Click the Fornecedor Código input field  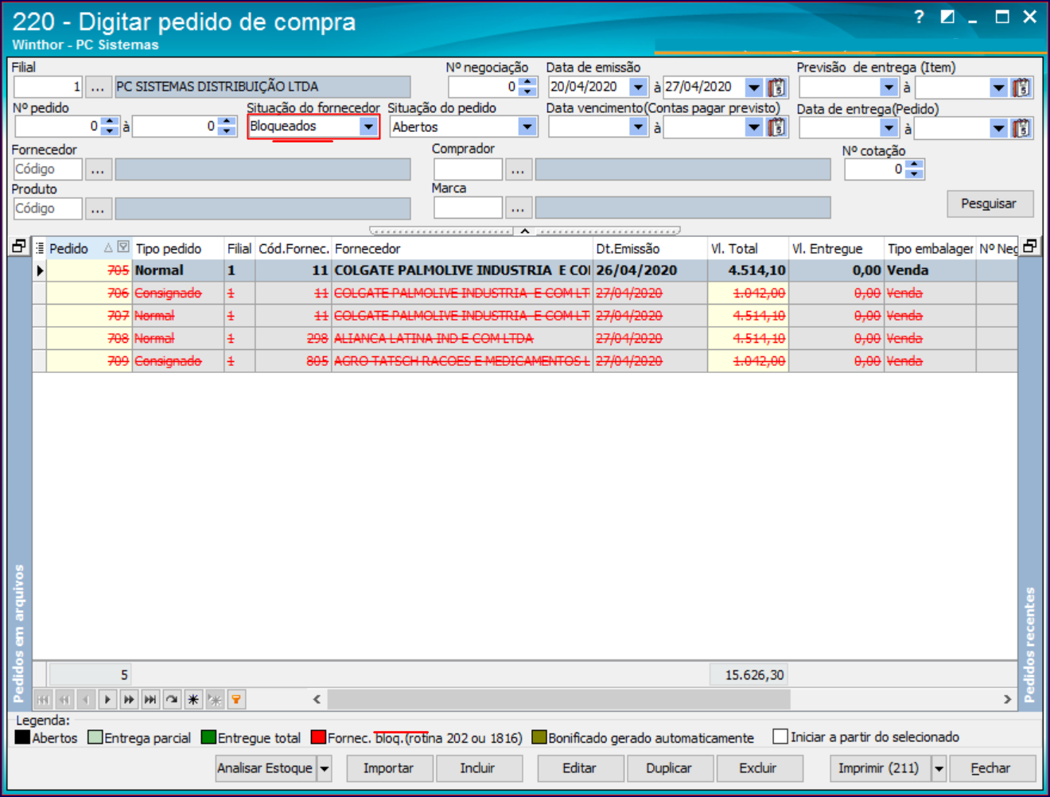[48, 169]
